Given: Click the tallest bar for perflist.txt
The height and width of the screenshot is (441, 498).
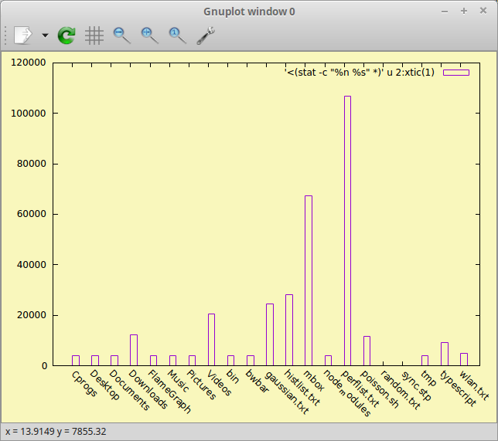Looking at the screenshot, I should click(x=347, y=232).
